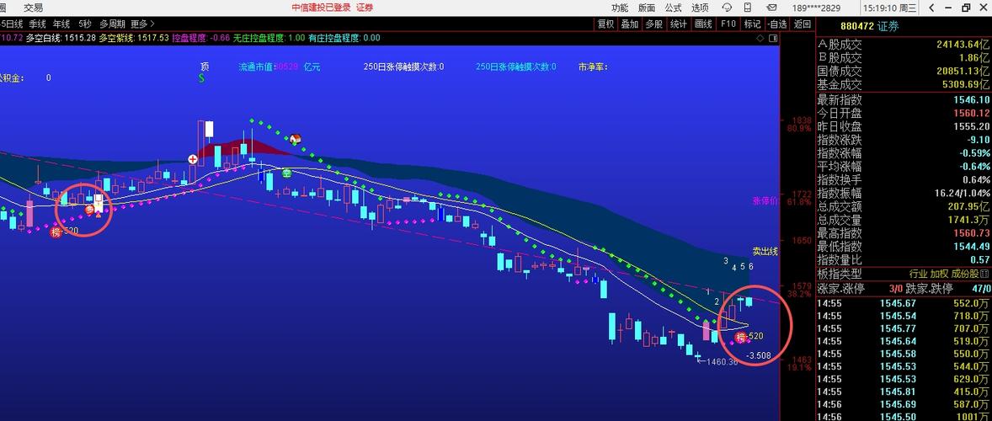This screenshot has width=992, height=421.
Task: Click the 标记 toolbar button
Action: tap(752, 24)
